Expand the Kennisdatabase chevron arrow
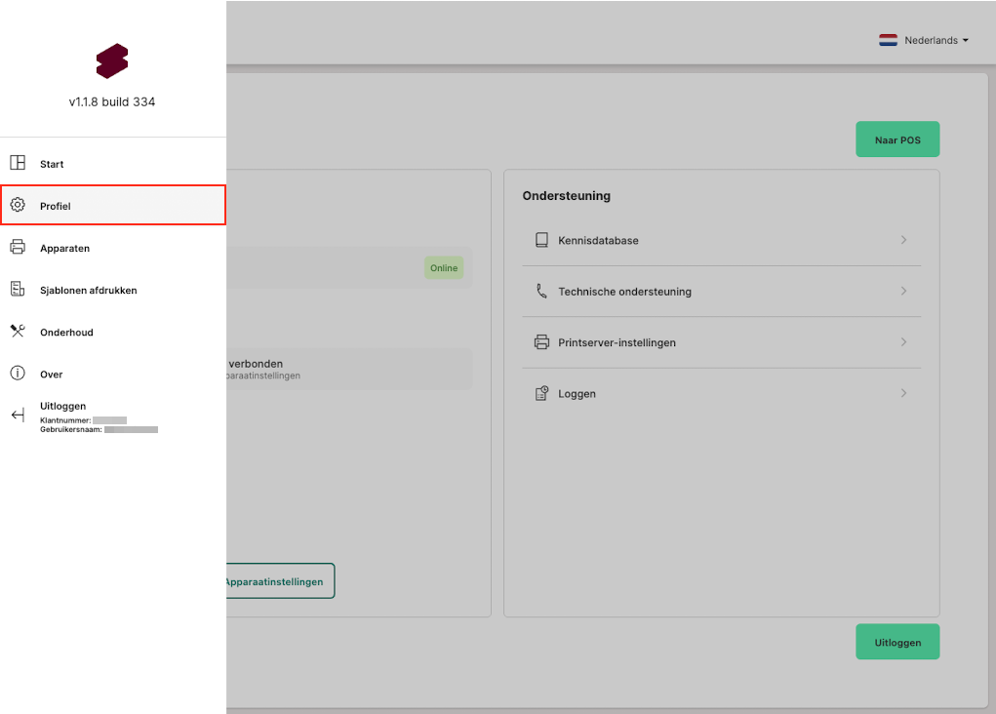The width and height of the screenshot is (996, 714). point(903,240)
